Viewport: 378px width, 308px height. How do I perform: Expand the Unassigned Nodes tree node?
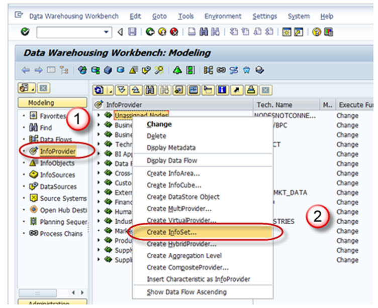tap(99, 115)
